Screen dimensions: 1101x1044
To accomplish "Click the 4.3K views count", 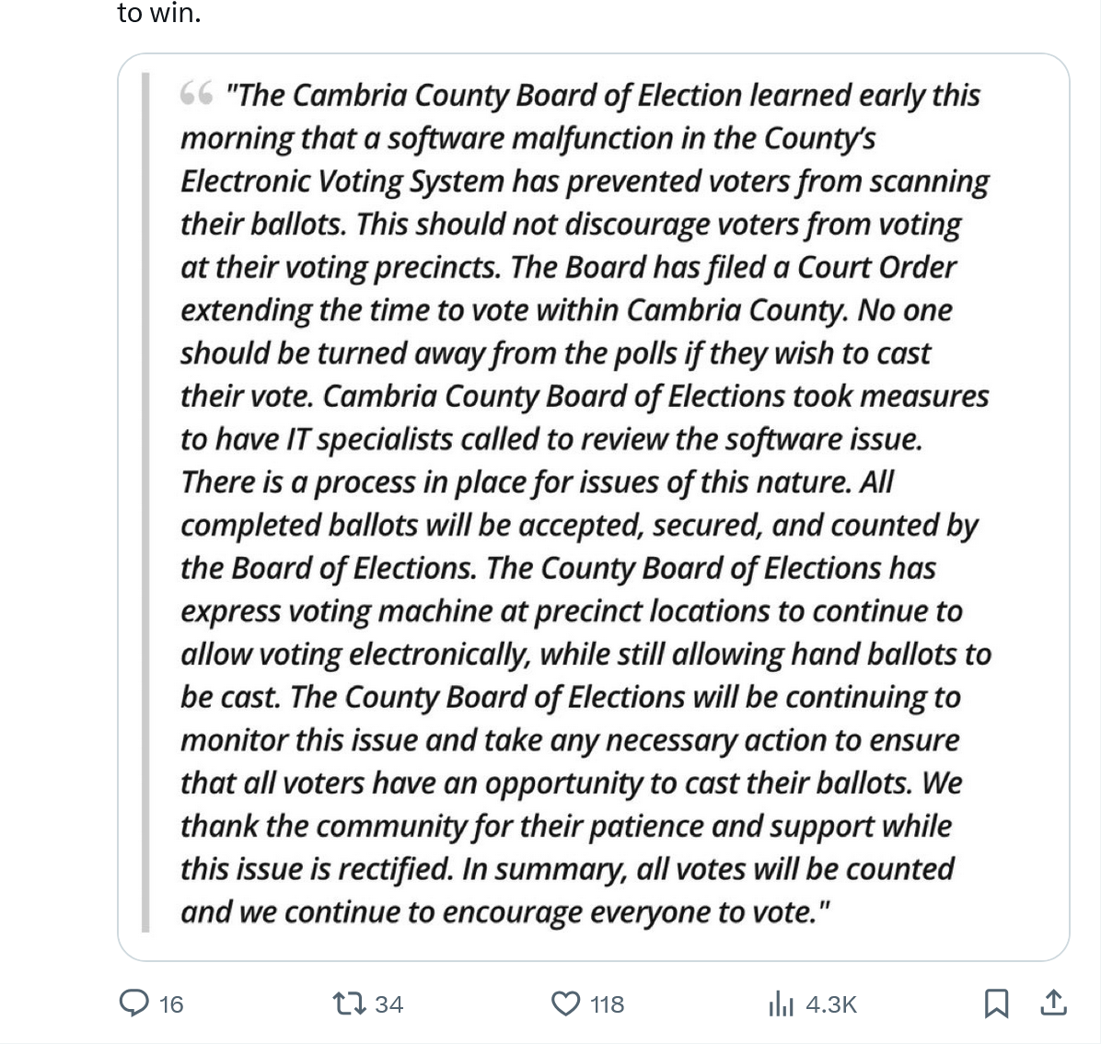I will (831, 1003).
